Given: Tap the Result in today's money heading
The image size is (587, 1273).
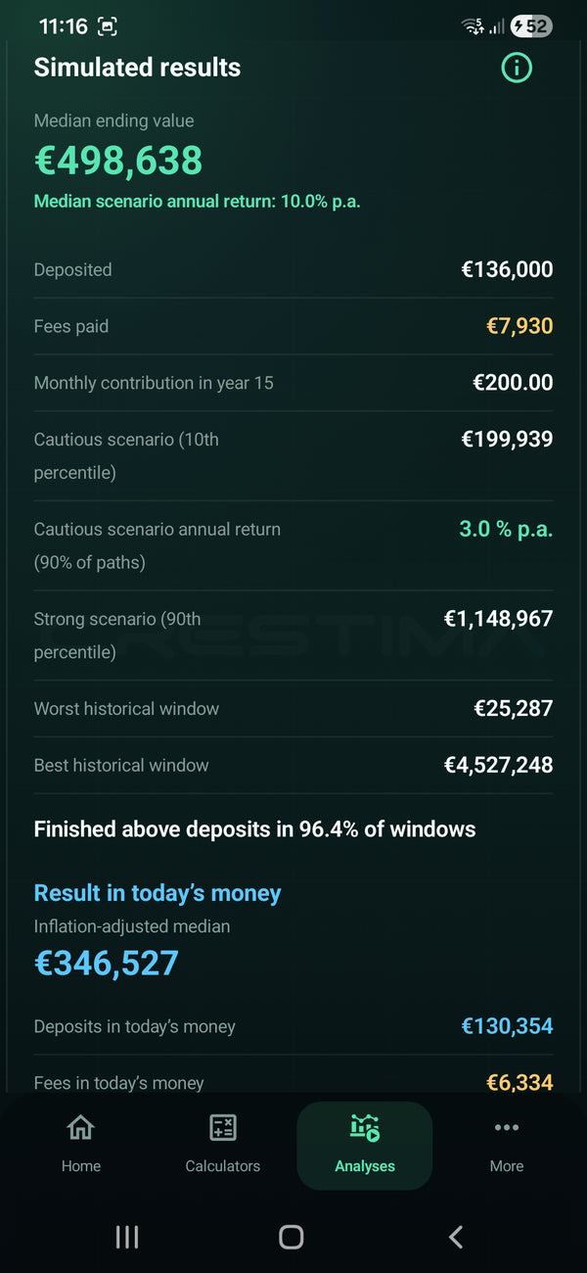Looking at the screenshot, I should [158, 893].
